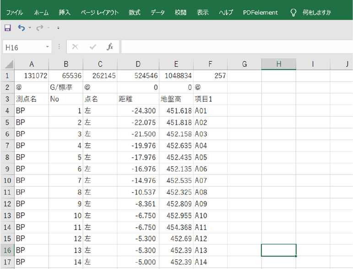Open the ヘルプ ribbon tab
Screen dimensions: 353x269
tap(226, 13)
